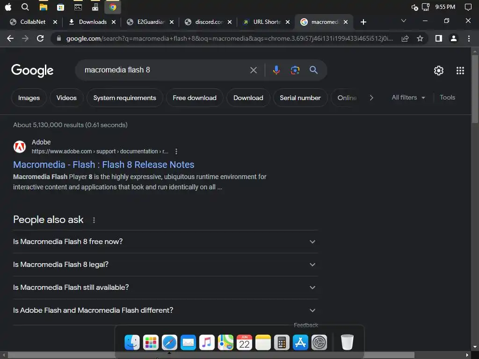Screen dimensions: 479x359
Task: Switch to discord.com tab
Action: tap(209, 22)
